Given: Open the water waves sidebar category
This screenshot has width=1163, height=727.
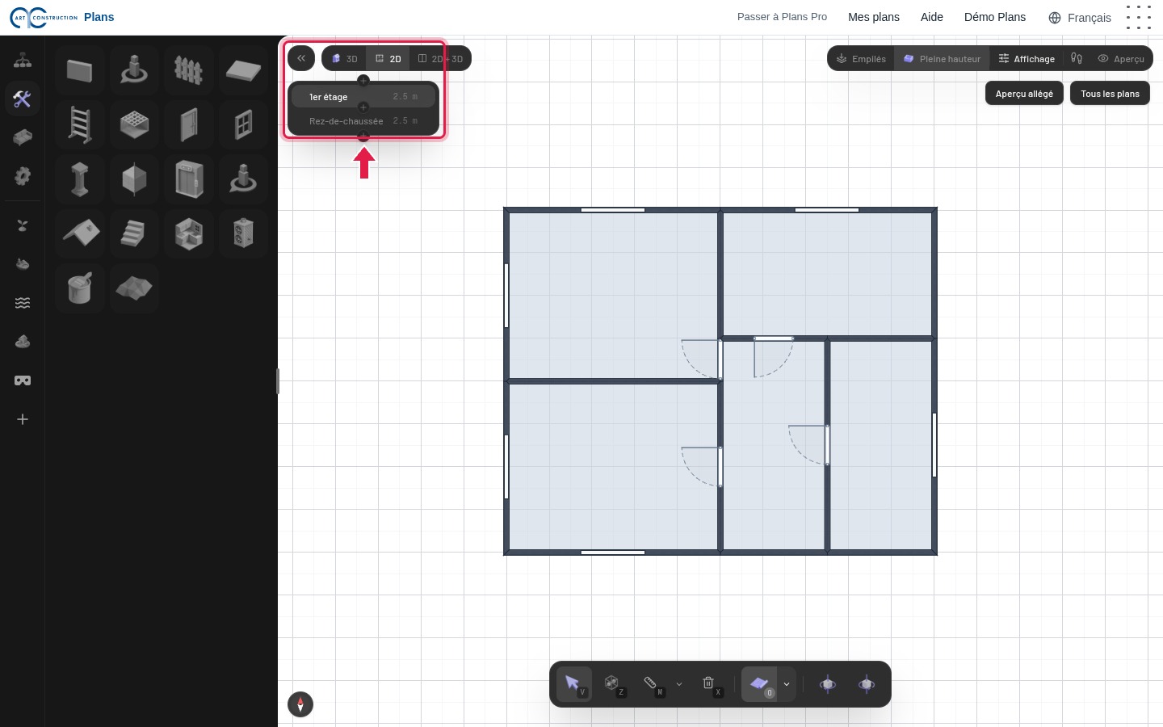Looking at the screenshot, I should [23, 303].
